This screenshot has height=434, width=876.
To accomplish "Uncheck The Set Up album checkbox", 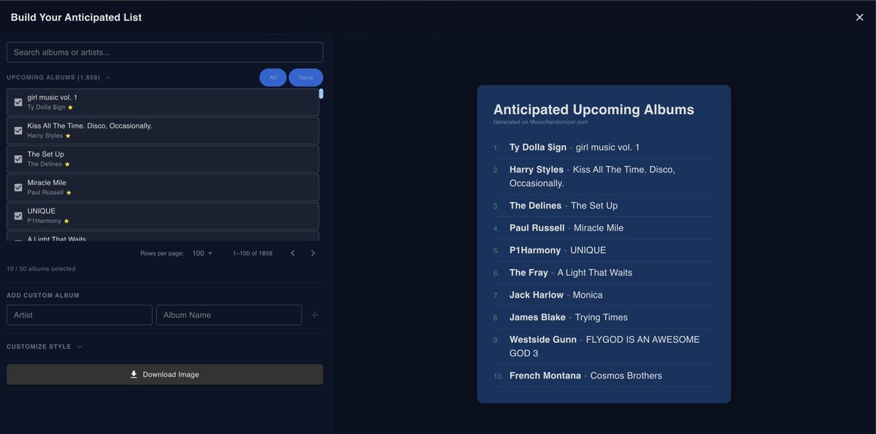I will tap(18, 159).
